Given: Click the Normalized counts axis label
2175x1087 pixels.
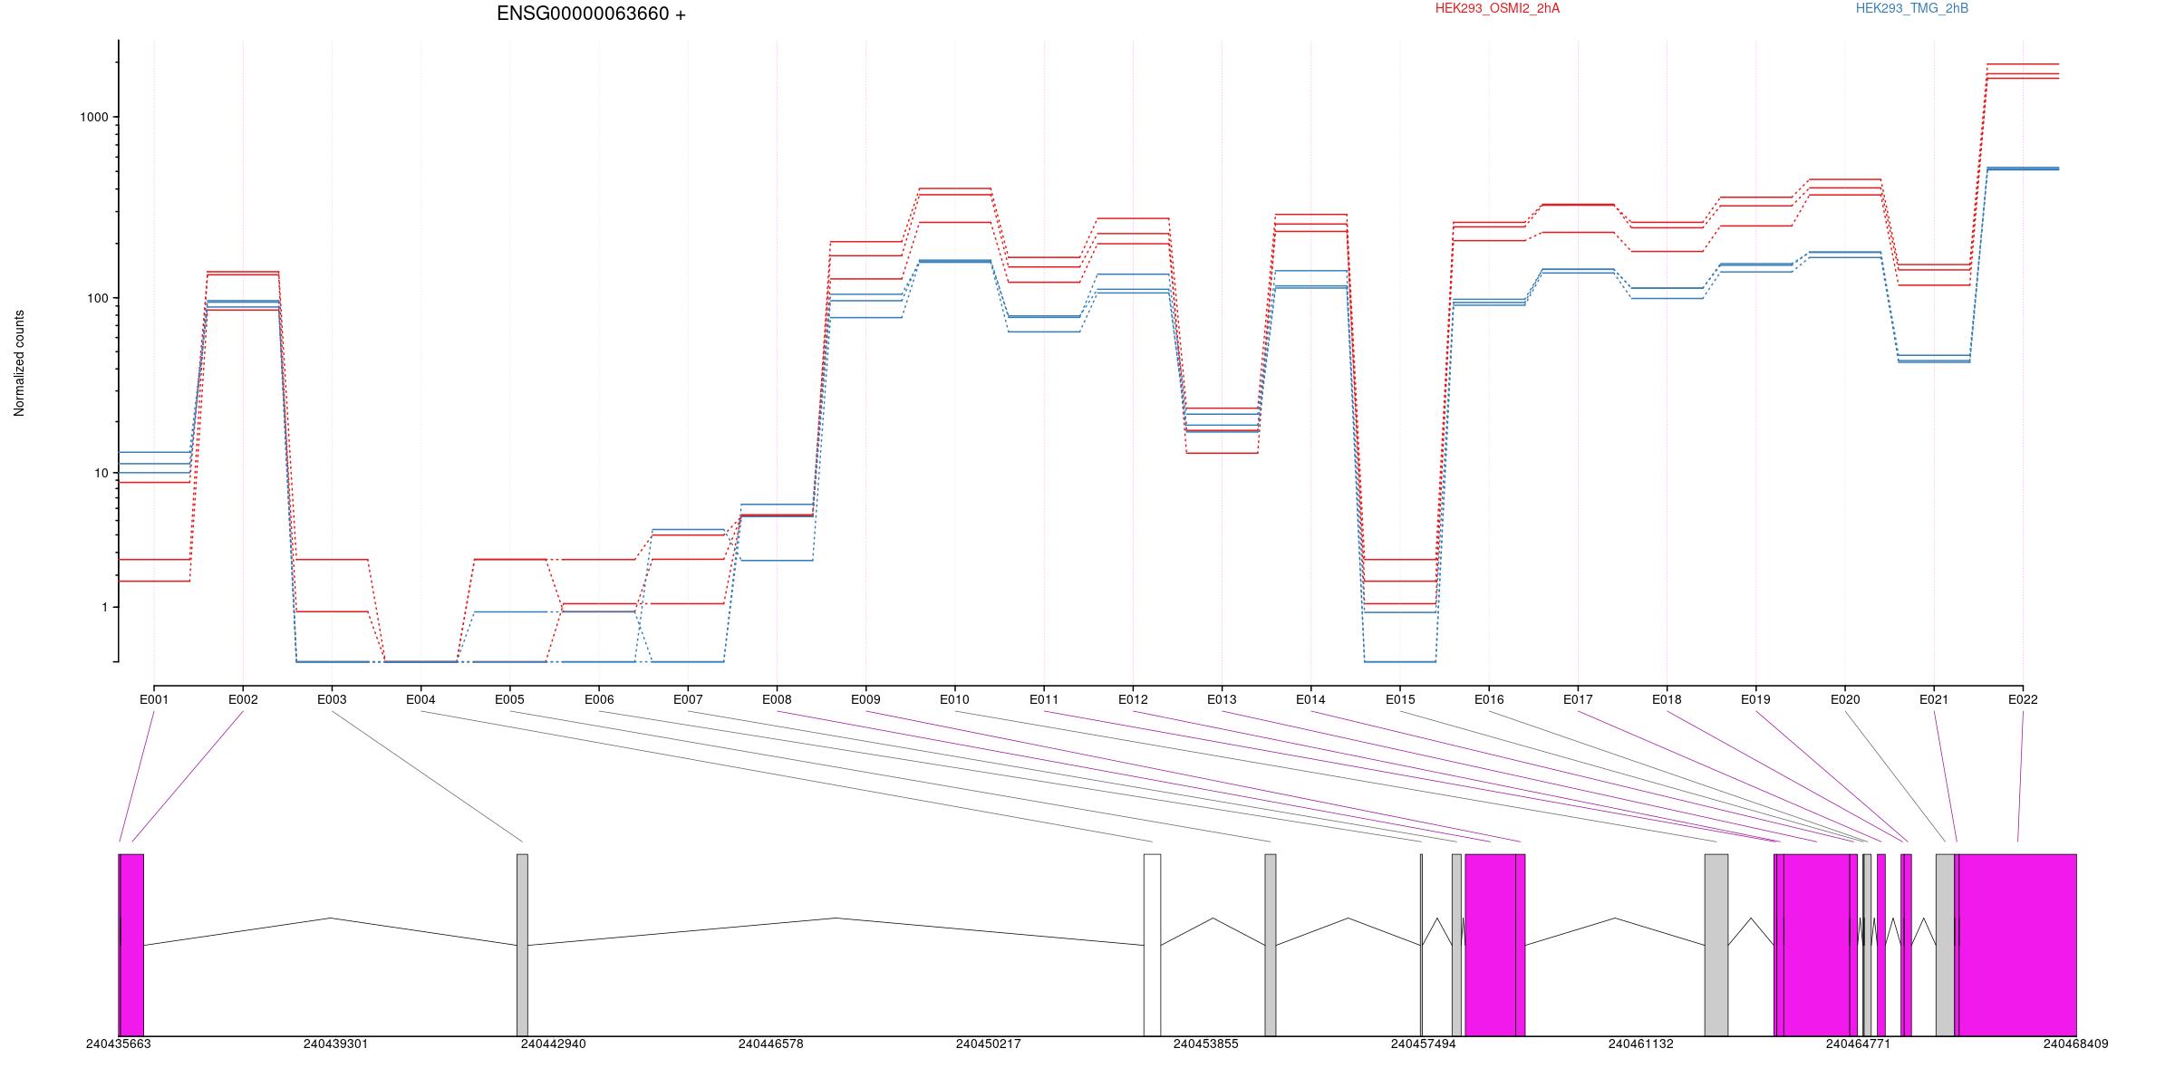Looking at the screenshot, I should pyautogui.click(x=20, y=363).
